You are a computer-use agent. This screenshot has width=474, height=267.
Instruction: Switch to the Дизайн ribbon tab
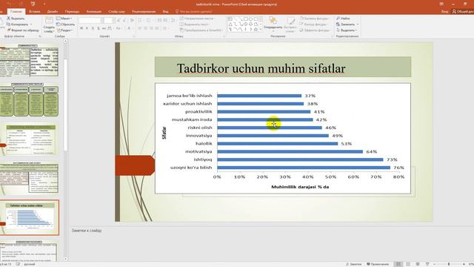click(x=53, y=12)
